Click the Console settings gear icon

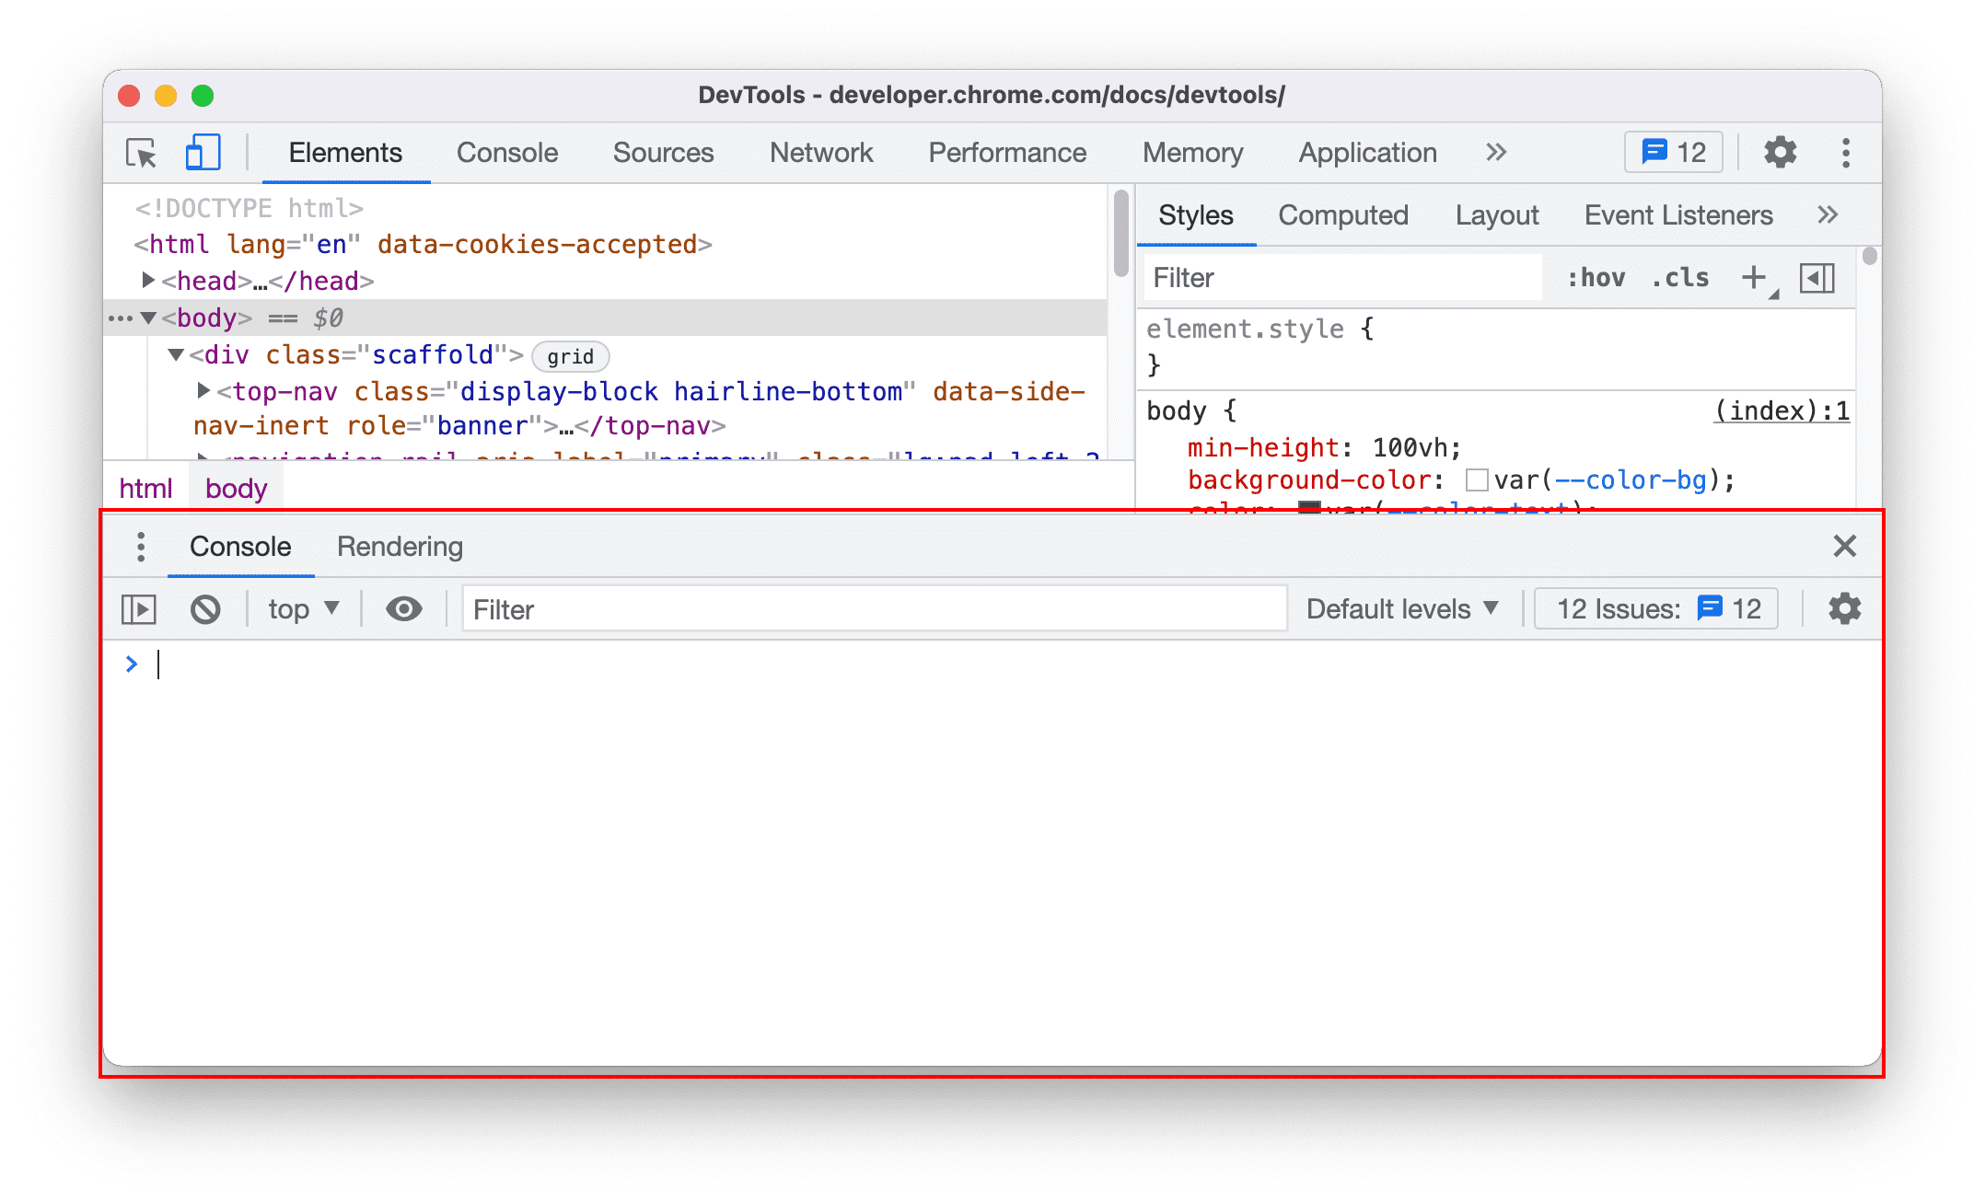1845,609
